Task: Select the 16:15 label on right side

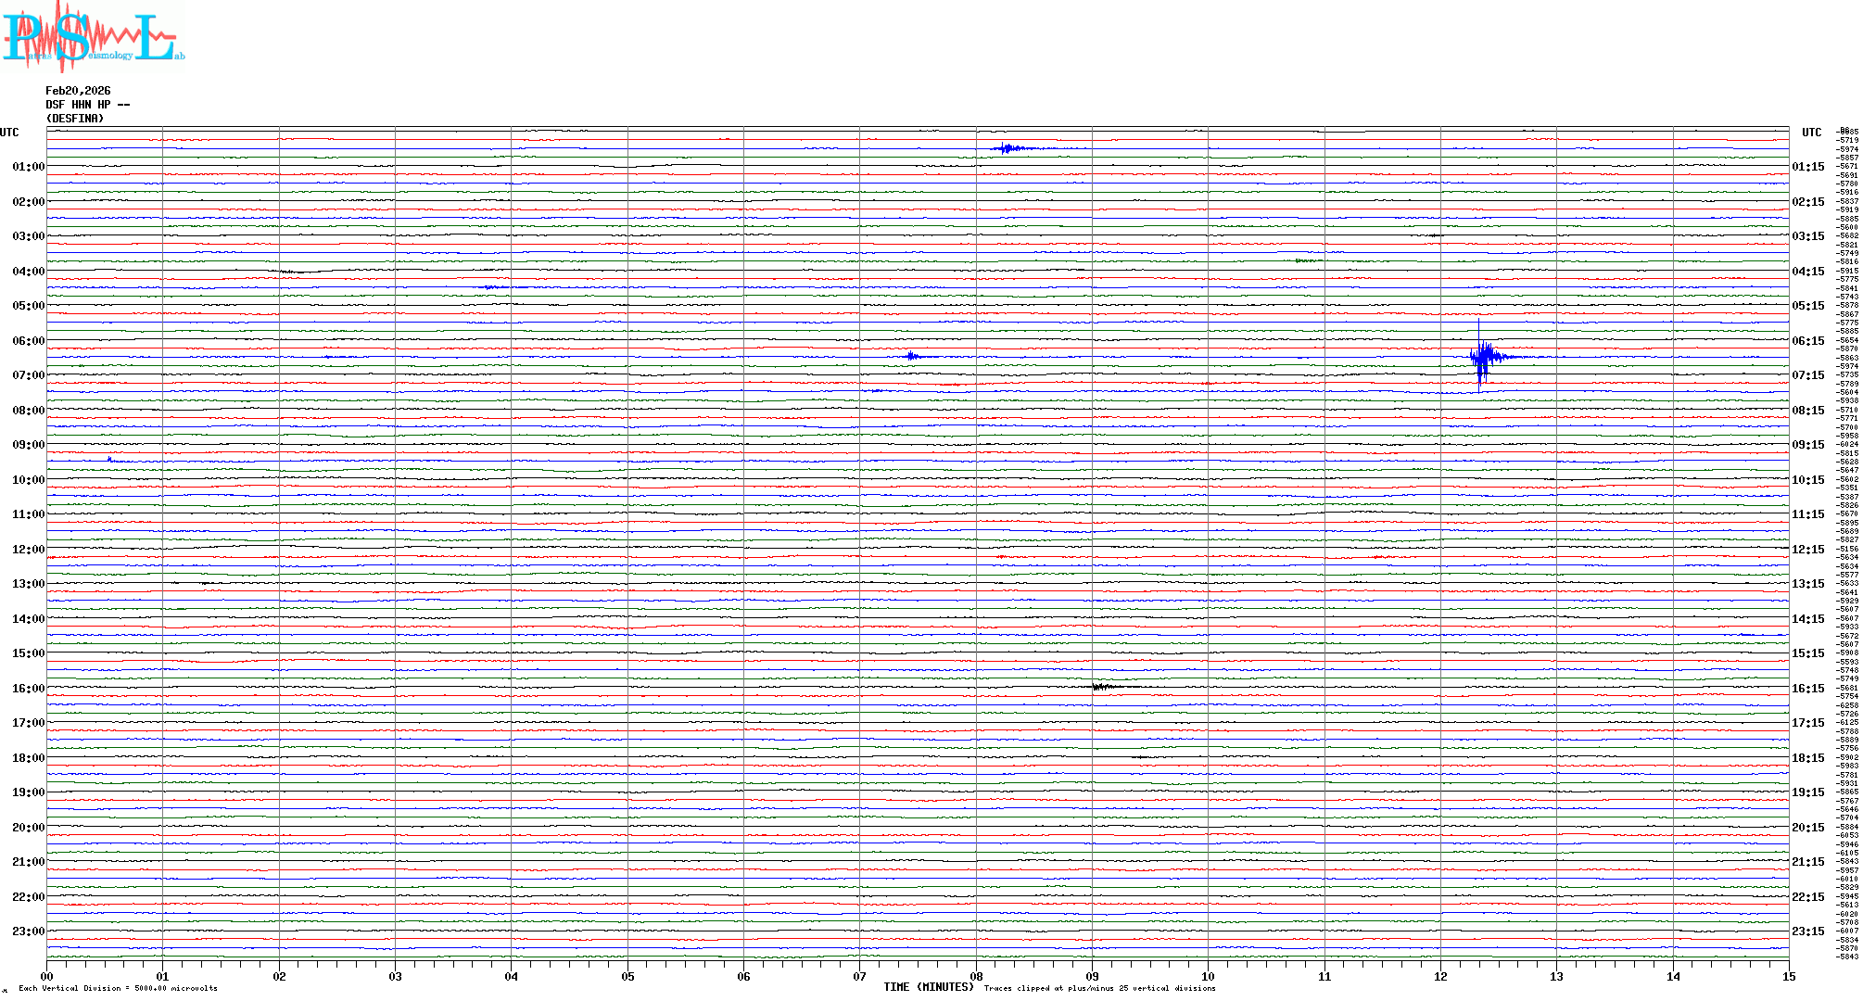Action: click(x=1807, y=689)
